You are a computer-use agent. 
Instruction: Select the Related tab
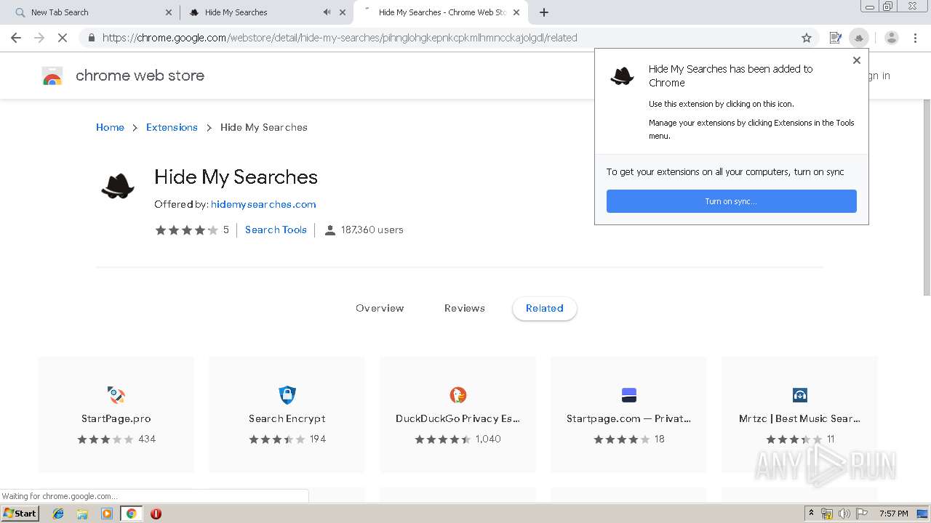coord(545,308)
